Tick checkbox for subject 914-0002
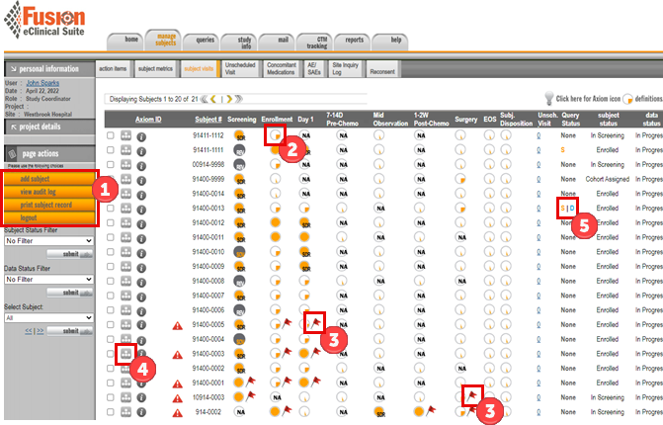Screen dimensions: 663x425 111,411
